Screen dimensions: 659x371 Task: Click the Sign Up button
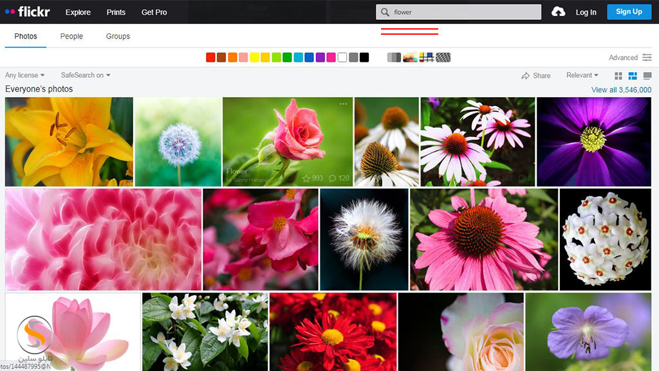[x=629, y=12]
